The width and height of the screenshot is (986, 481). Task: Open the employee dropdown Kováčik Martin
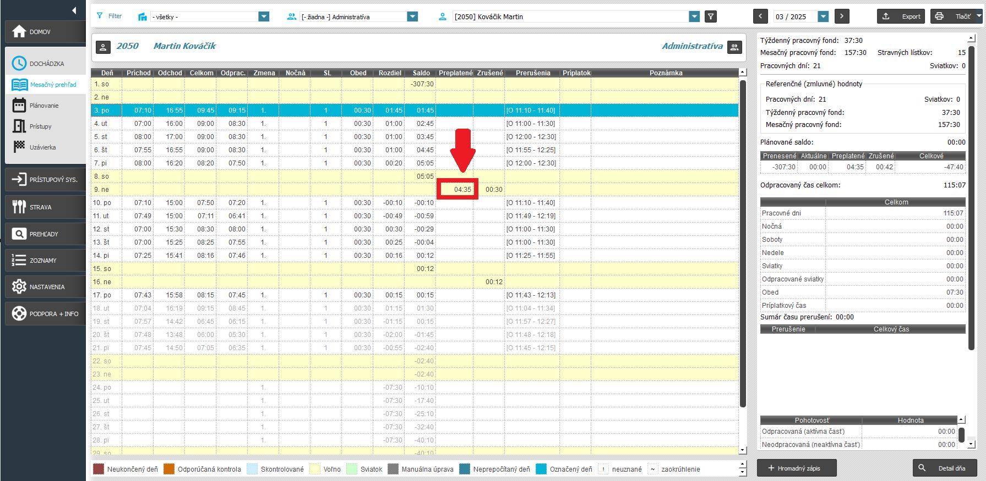click(x=694, y=16)
